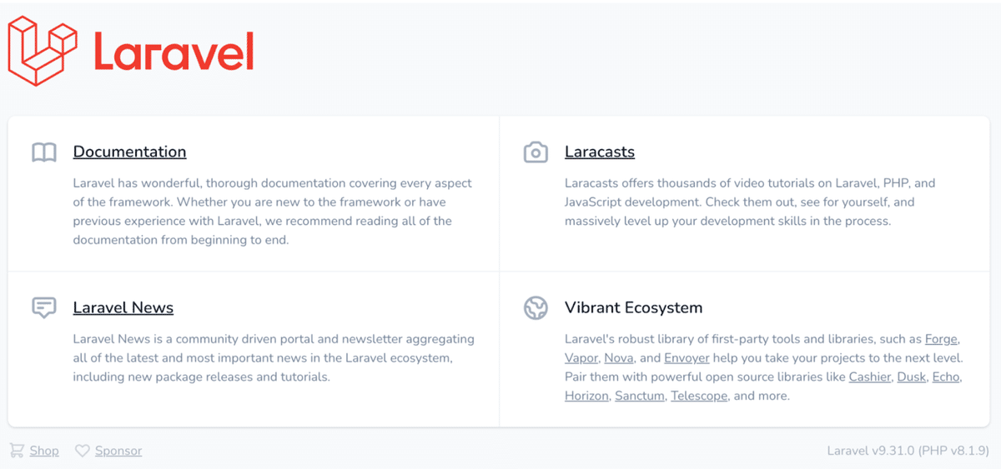This screenshot has height=469, width=1001.
Task: Click the chat bubble Laravel News icon
Action: pos(44,307)
